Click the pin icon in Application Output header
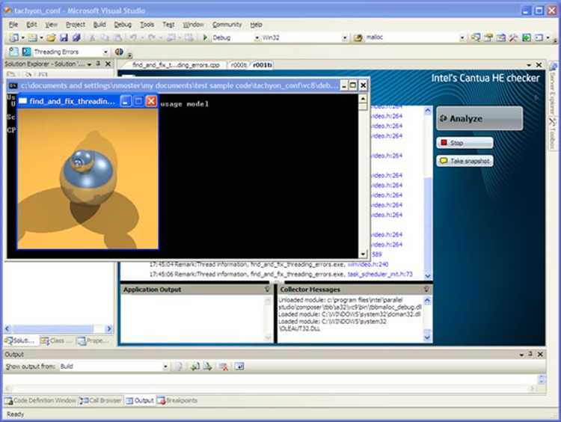561x422 pixels. (267, 290)
